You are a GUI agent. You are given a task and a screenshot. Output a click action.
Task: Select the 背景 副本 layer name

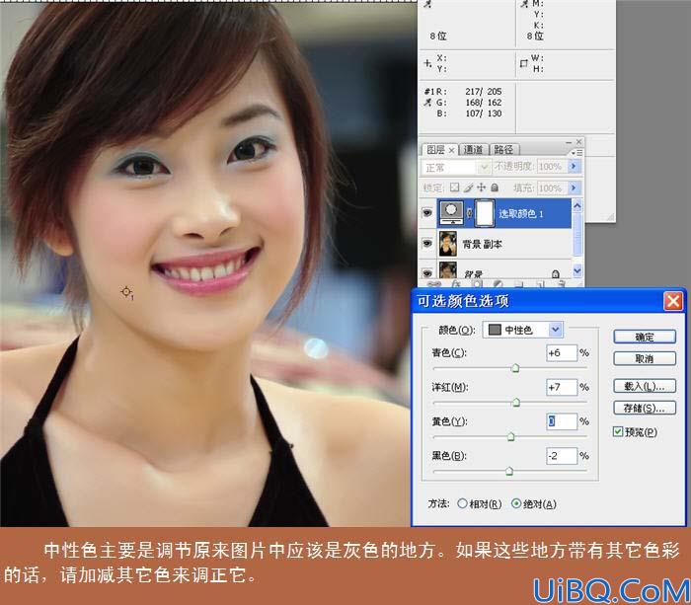coord(482,244)
